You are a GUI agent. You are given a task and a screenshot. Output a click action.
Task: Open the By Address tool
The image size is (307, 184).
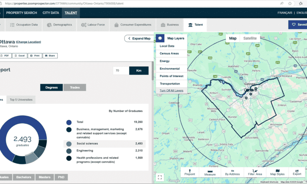click(x=232, y=172)
